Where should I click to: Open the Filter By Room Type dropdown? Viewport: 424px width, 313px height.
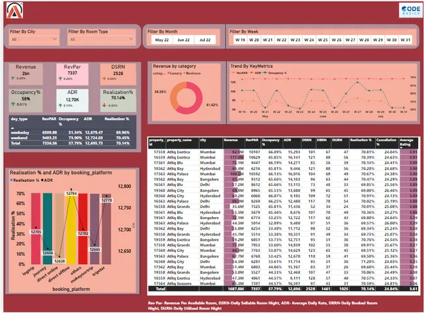pyautogui.click(x=101, y=40)
